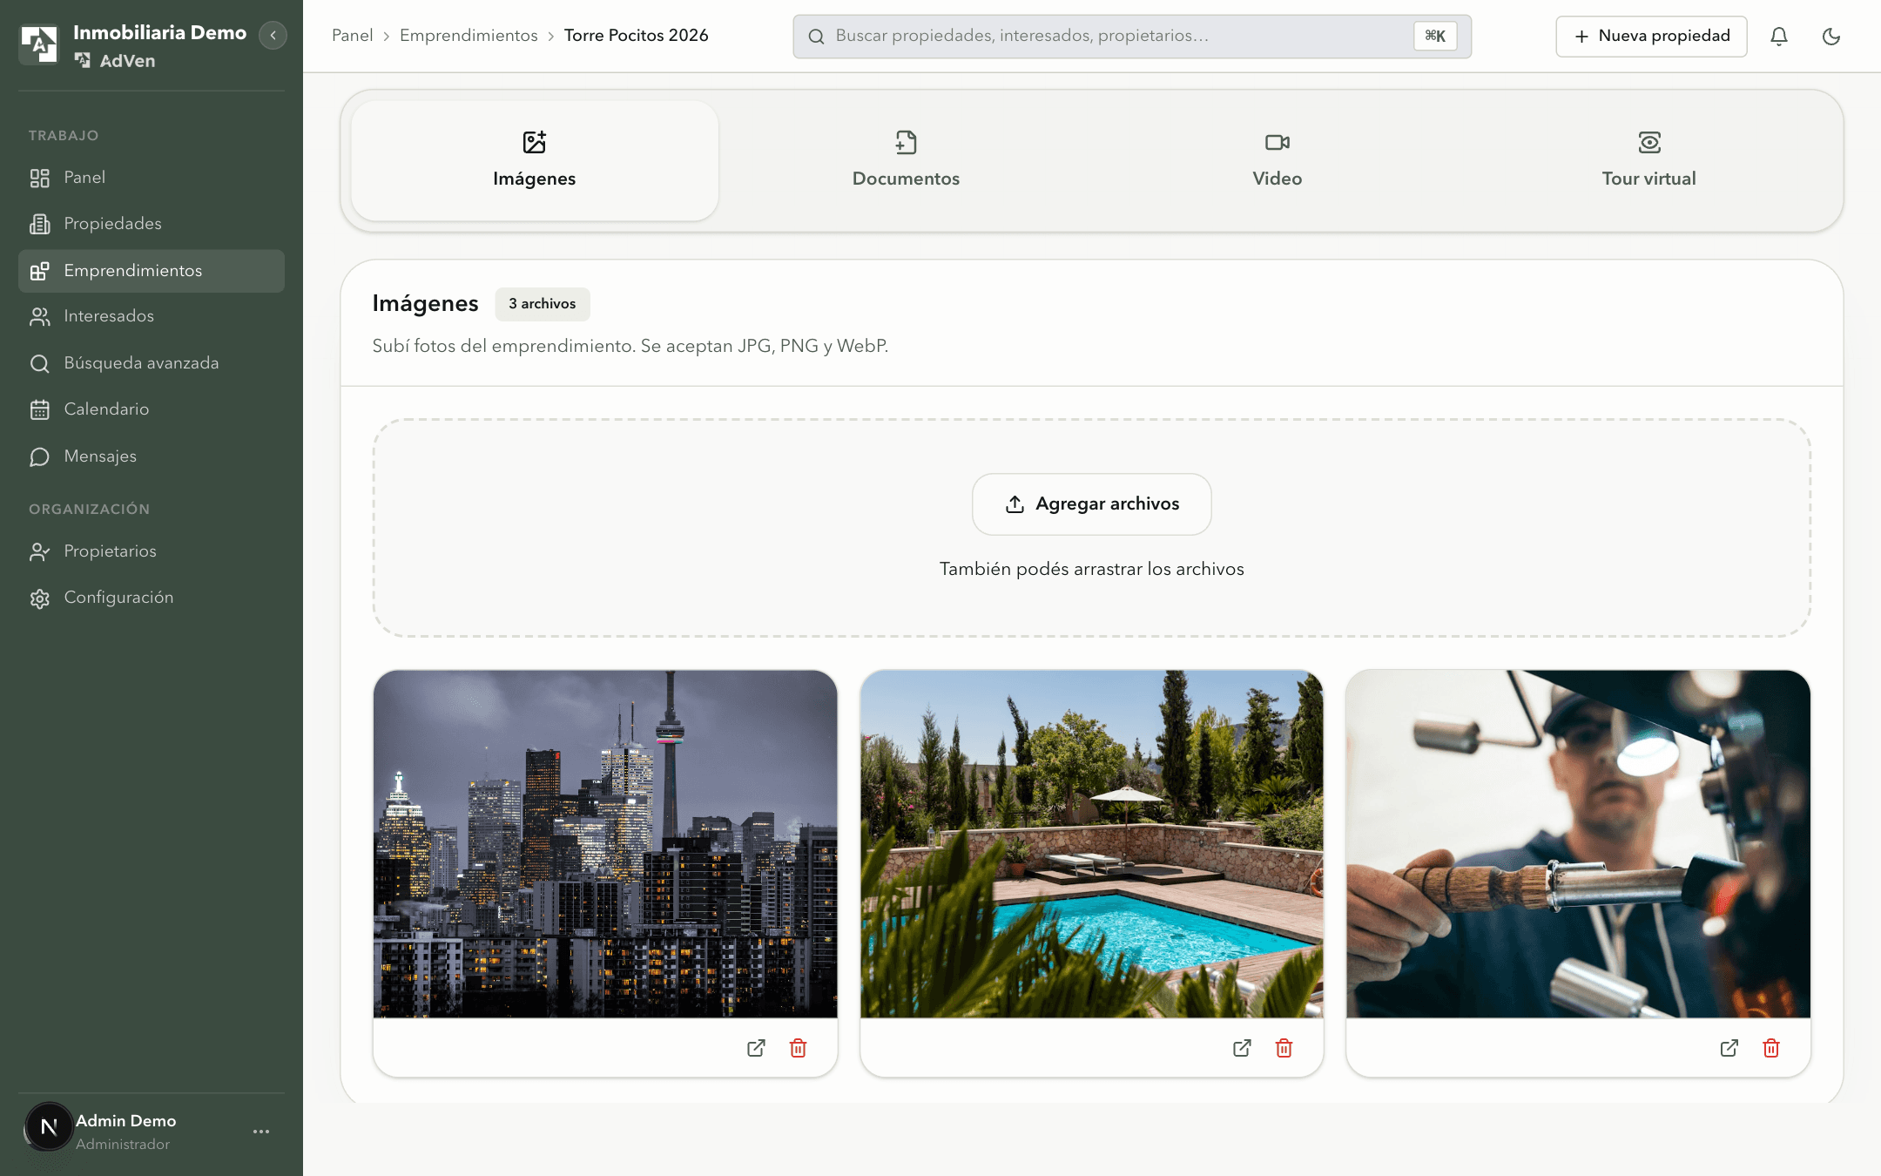
Task: Open Interesados section
Action: (x=151, y=316)
